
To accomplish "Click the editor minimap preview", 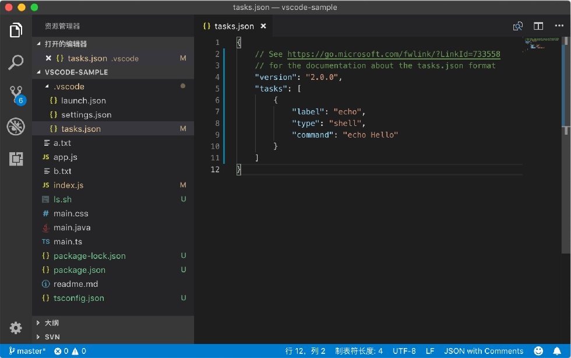I will pyautogui.click(x=541, y=44).
